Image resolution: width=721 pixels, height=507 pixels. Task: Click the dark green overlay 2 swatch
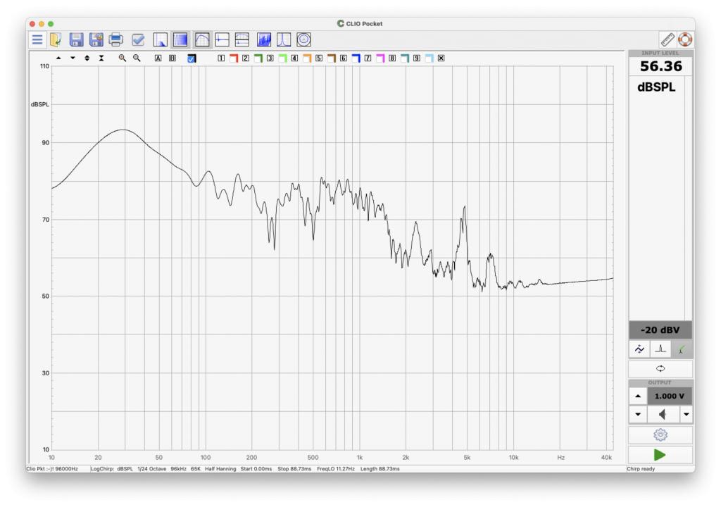click(258, 58)
